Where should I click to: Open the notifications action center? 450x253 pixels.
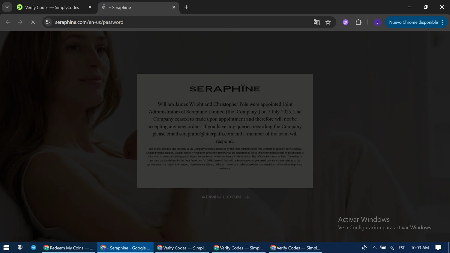438,248
